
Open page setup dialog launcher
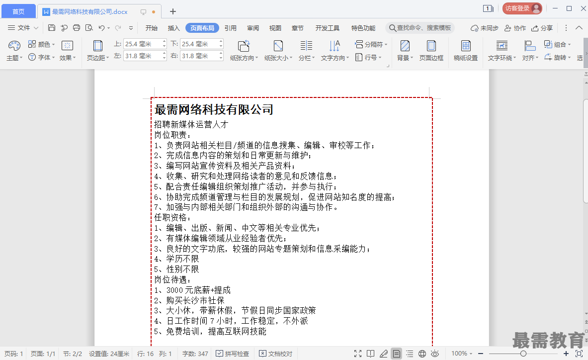[x=388, y=66]
